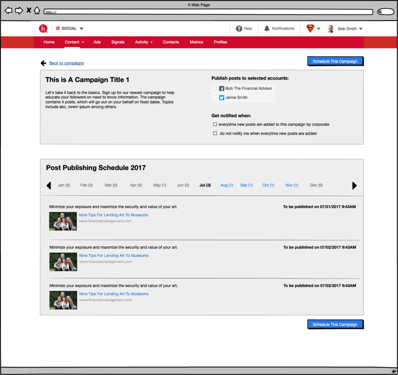Click the browser home icon
The width and height of the screenshot is (398, 375).
tap(37, 10)
